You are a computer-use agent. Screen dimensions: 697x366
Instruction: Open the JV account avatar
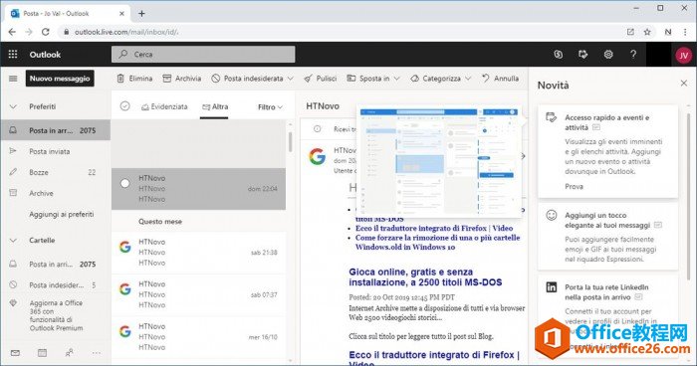[683, 55]
